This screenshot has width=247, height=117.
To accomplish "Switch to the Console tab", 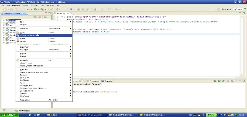I will pos(109,81).
